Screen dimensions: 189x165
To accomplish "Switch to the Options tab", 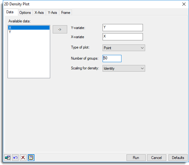I will 25,13.
